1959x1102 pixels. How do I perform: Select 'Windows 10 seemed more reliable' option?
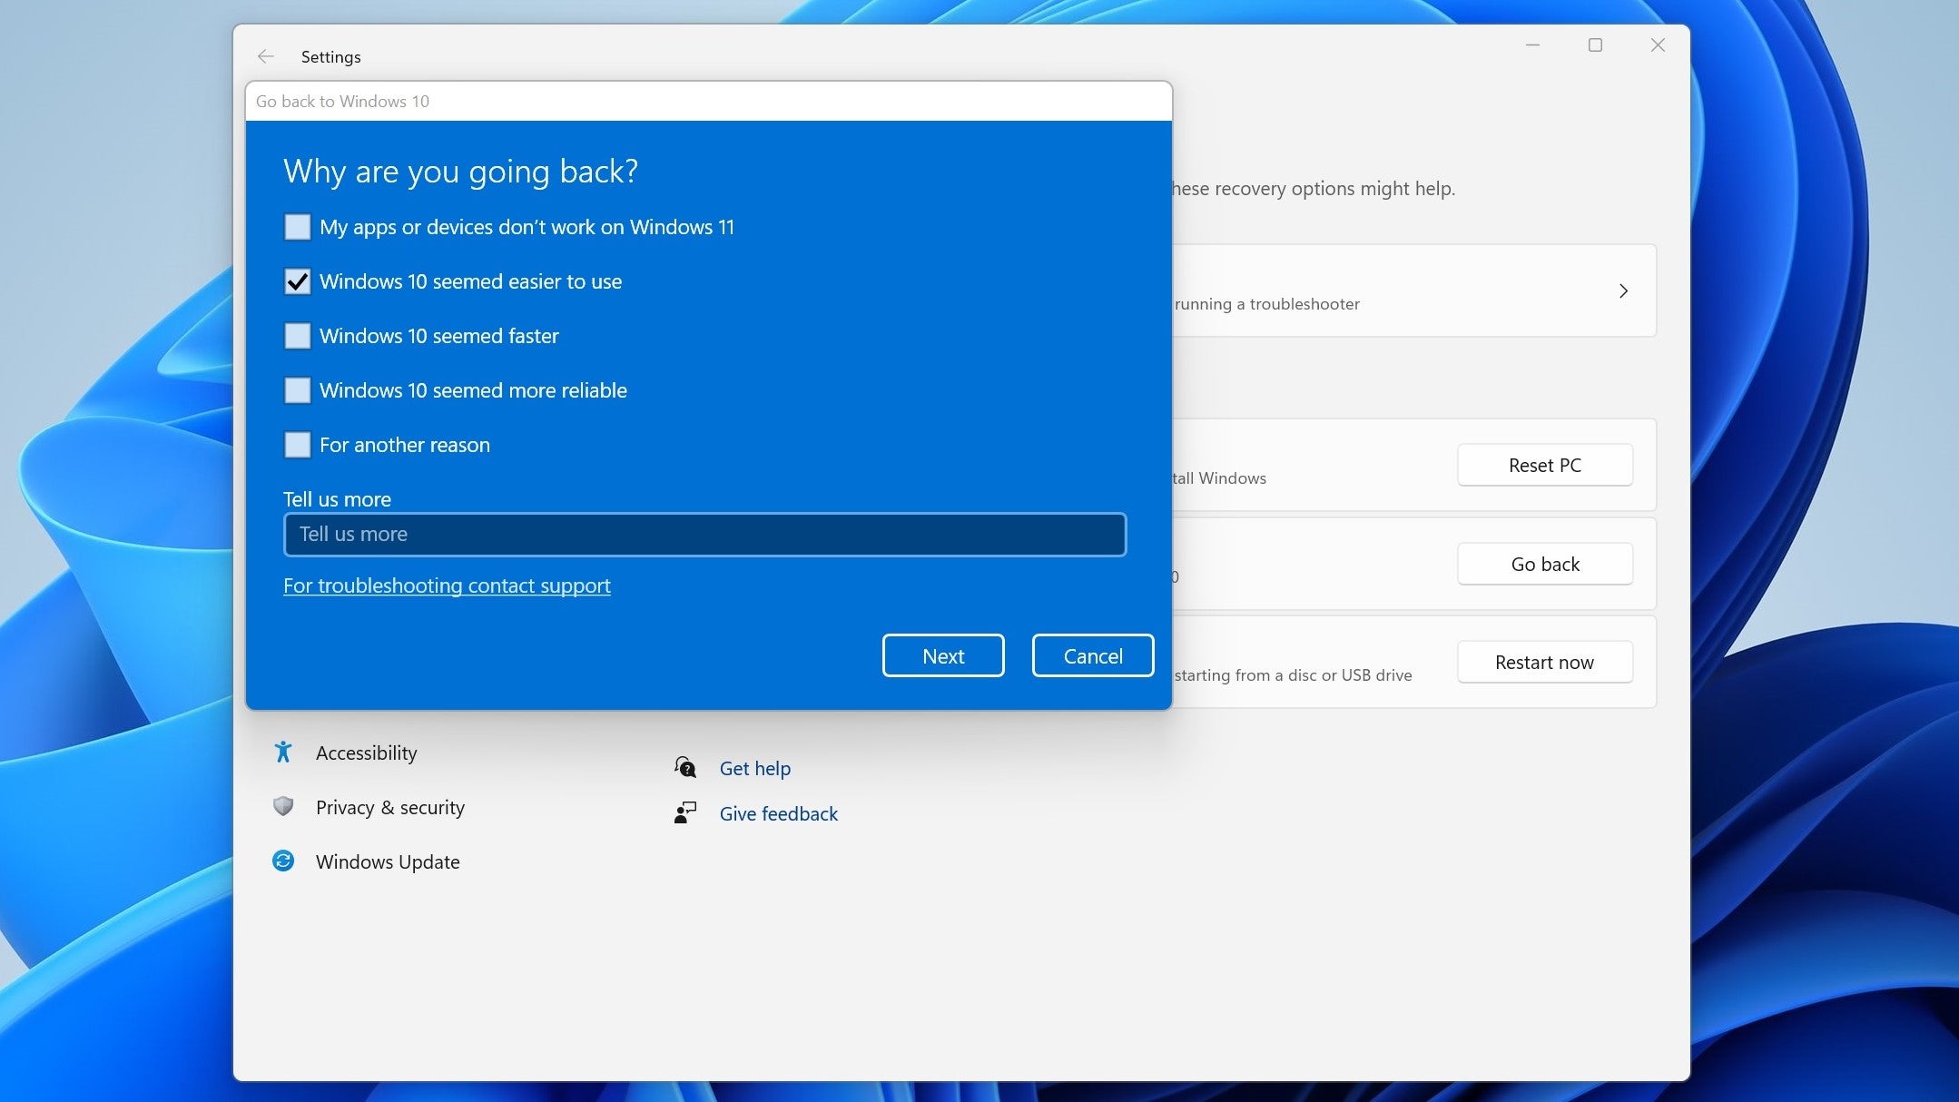(298, 390)
